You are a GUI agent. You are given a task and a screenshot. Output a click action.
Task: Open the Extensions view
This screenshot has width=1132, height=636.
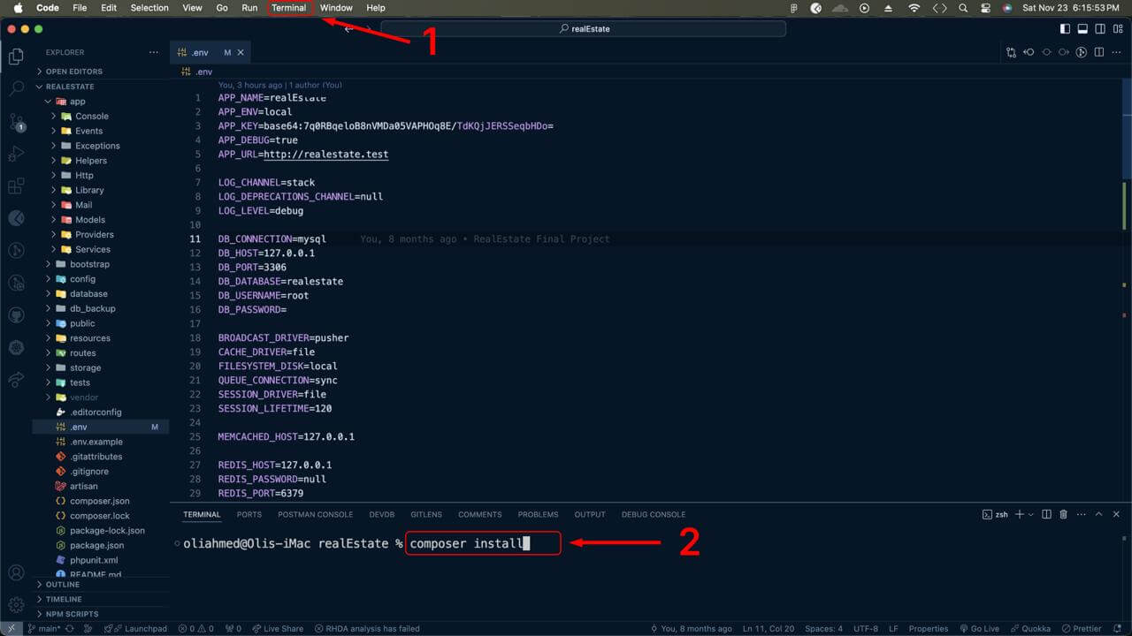click(16, 186)
